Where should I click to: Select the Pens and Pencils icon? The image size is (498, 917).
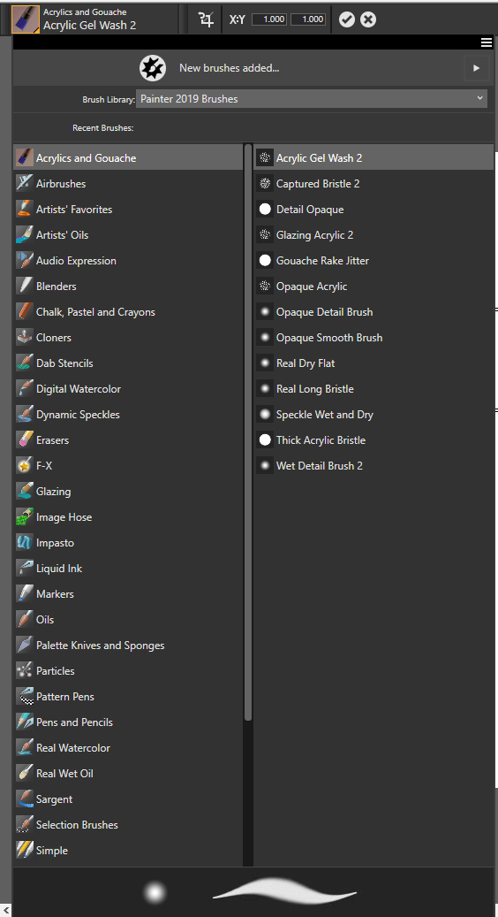tap(25, 722)
